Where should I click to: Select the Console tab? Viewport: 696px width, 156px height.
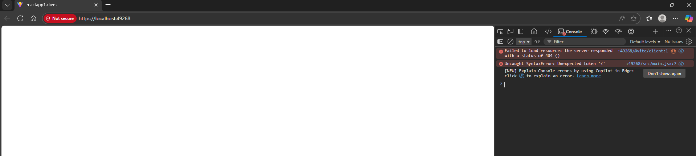click(570, 32)
